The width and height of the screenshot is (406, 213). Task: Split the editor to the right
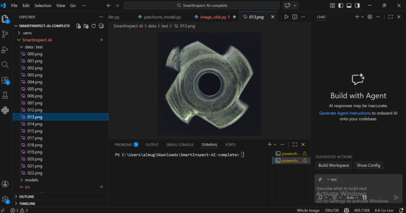[295, 17]
